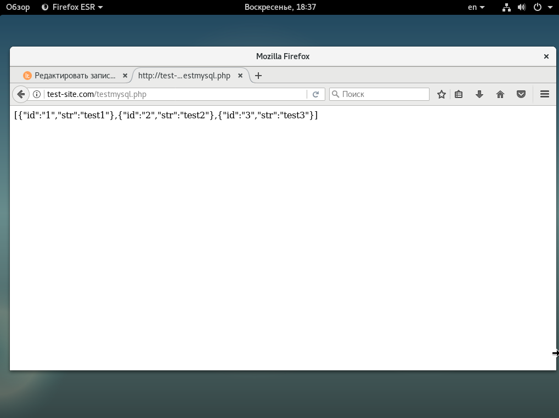Open the Pocket list icon
The image size is (559, 418).
point(521,94)
